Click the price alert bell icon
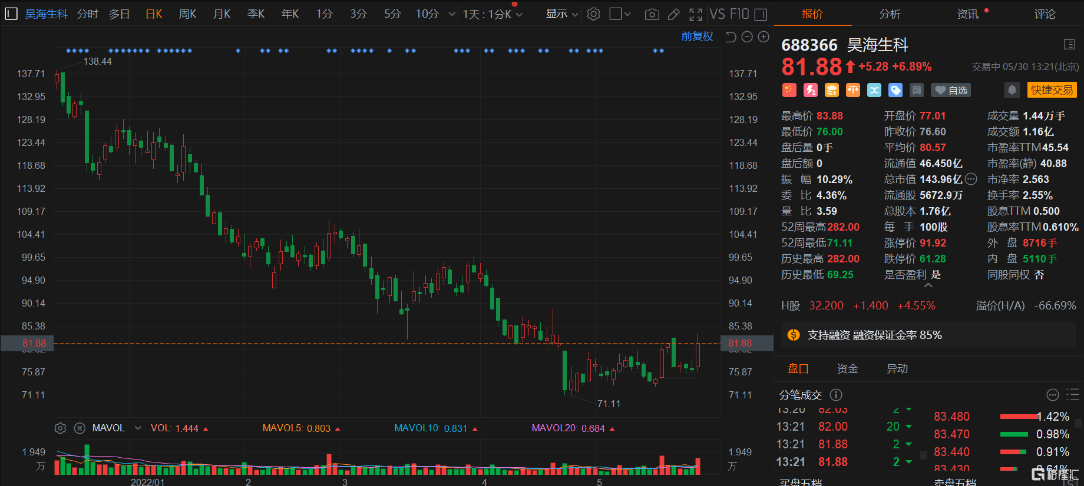The image size is (1084, 486). click(1012, 90)
